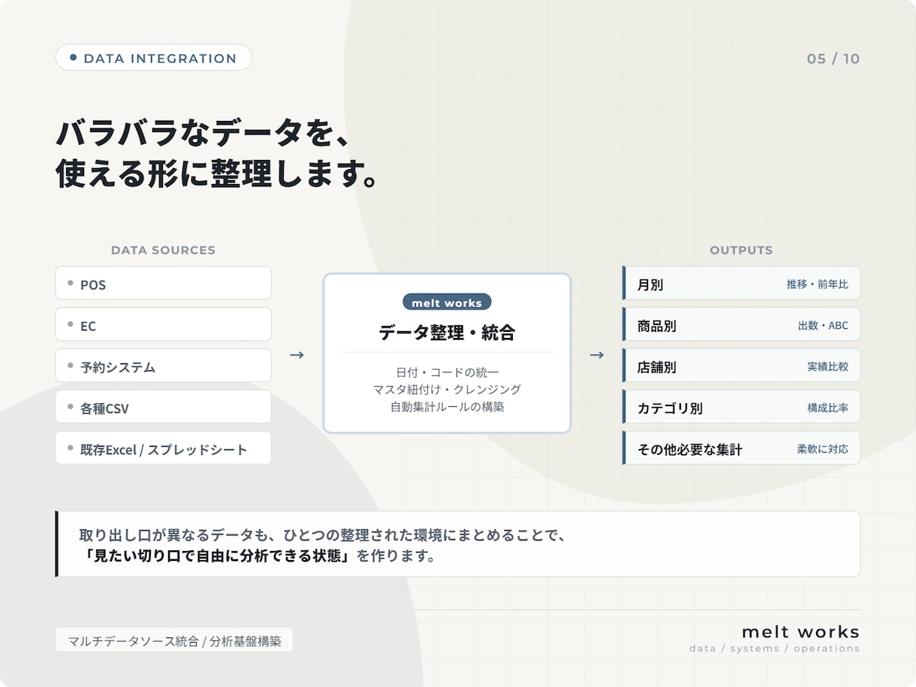Click the headline line 使える形に整理します

(x=216, y=174)
